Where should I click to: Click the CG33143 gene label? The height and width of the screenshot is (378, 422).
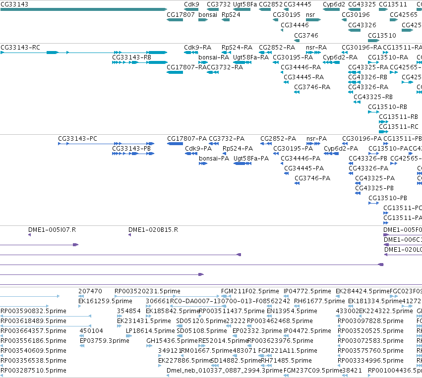tap(14, 4)
